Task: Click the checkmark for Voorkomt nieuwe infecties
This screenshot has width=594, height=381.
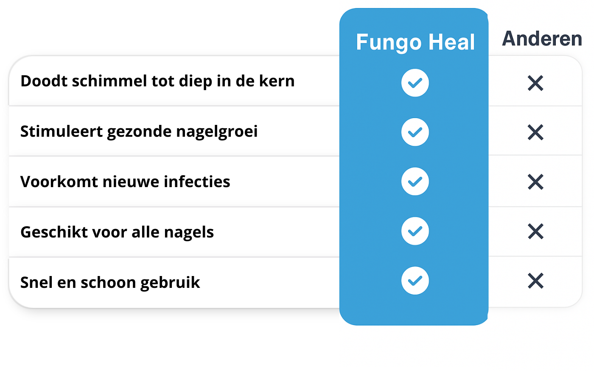Action: (415, 182)
